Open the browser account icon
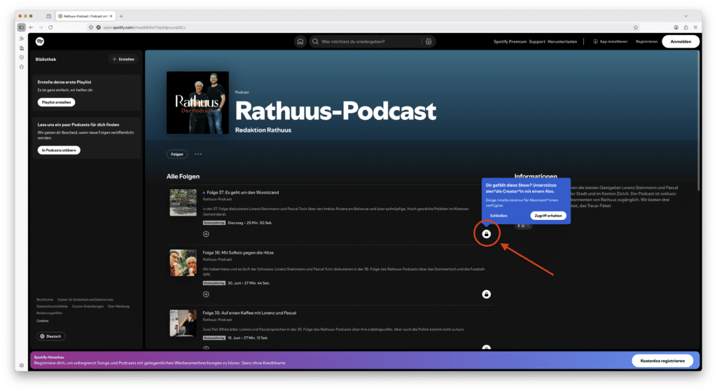The image size is (717, 391). point(676,27)
